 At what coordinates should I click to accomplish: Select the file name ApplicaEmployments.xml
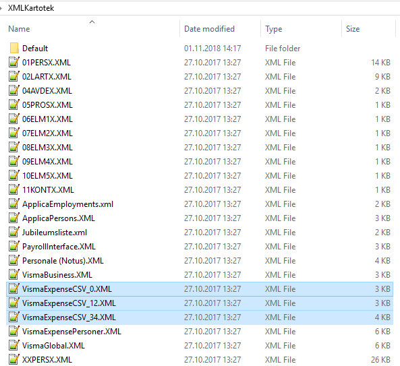pyautogui.click(x=67, y=204)
